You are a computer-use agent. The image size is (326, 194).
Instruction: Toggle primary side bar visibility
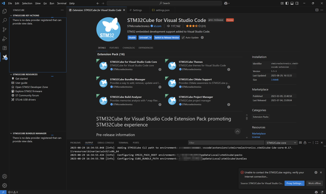click(x=287, y=3)
